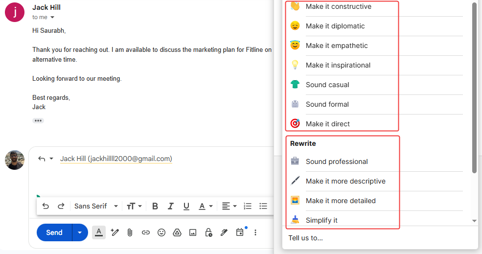Viewport: 482px width, 254px height.
Task: Choose the Make it diplomatic option
Action: [335, 26]
